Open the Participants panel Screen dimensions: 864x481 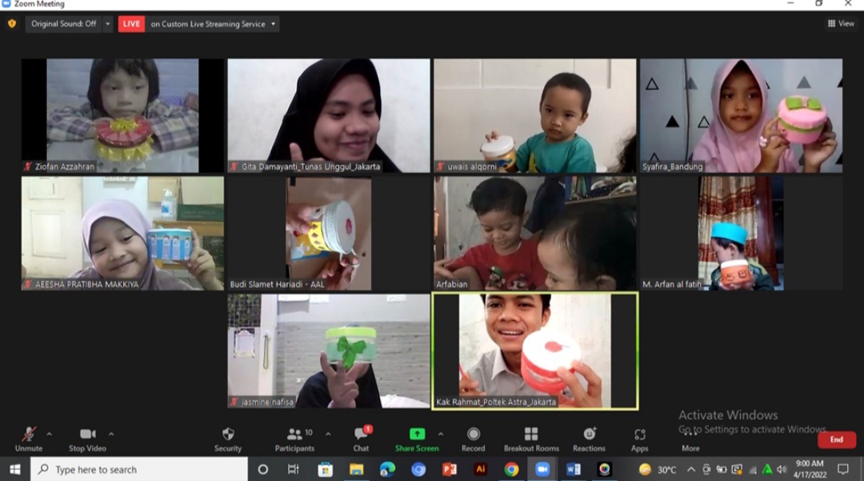click(294, 434)
